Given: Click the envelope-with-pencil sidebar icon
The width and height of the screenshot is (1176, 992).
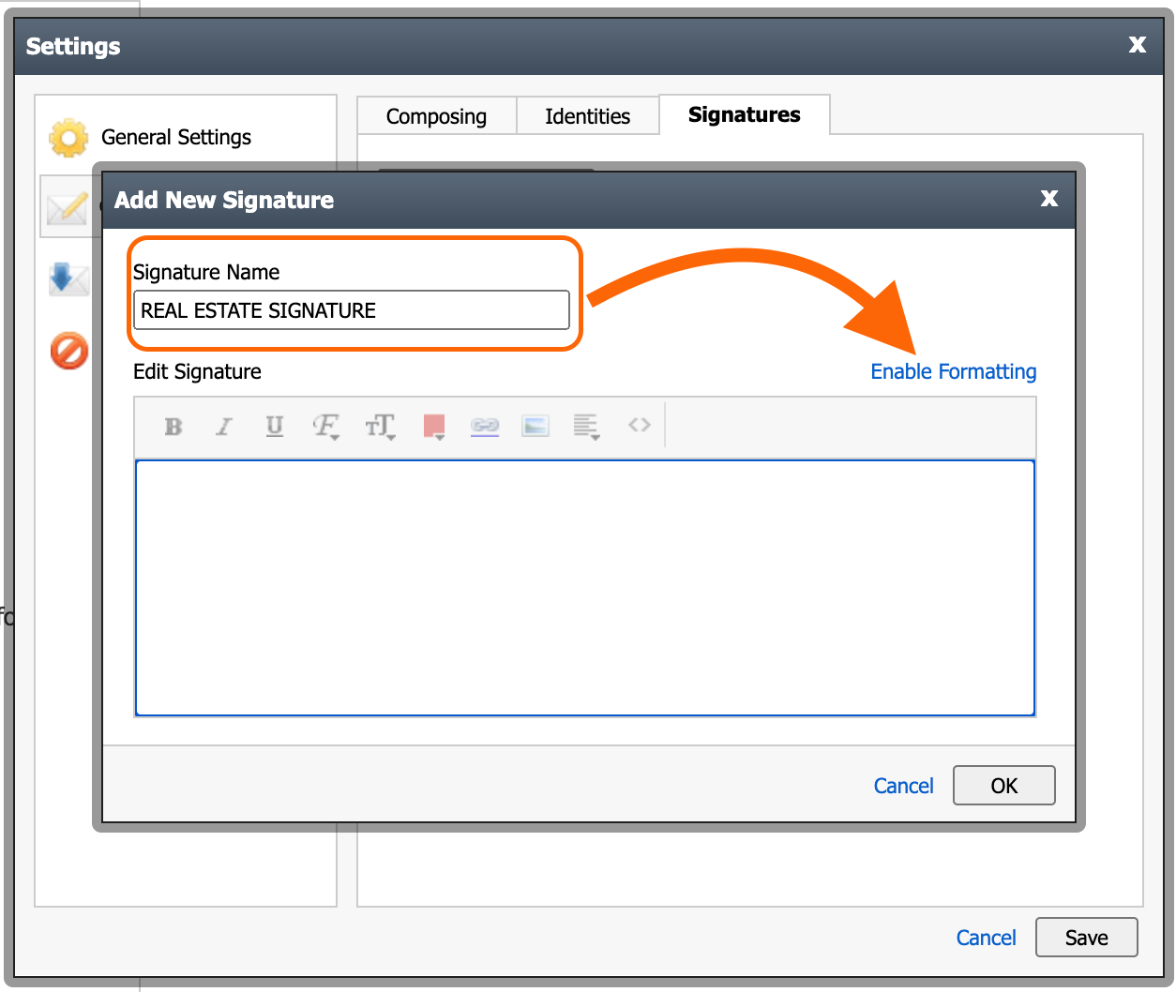Looking at the screenshot, I should coord(68,206).
